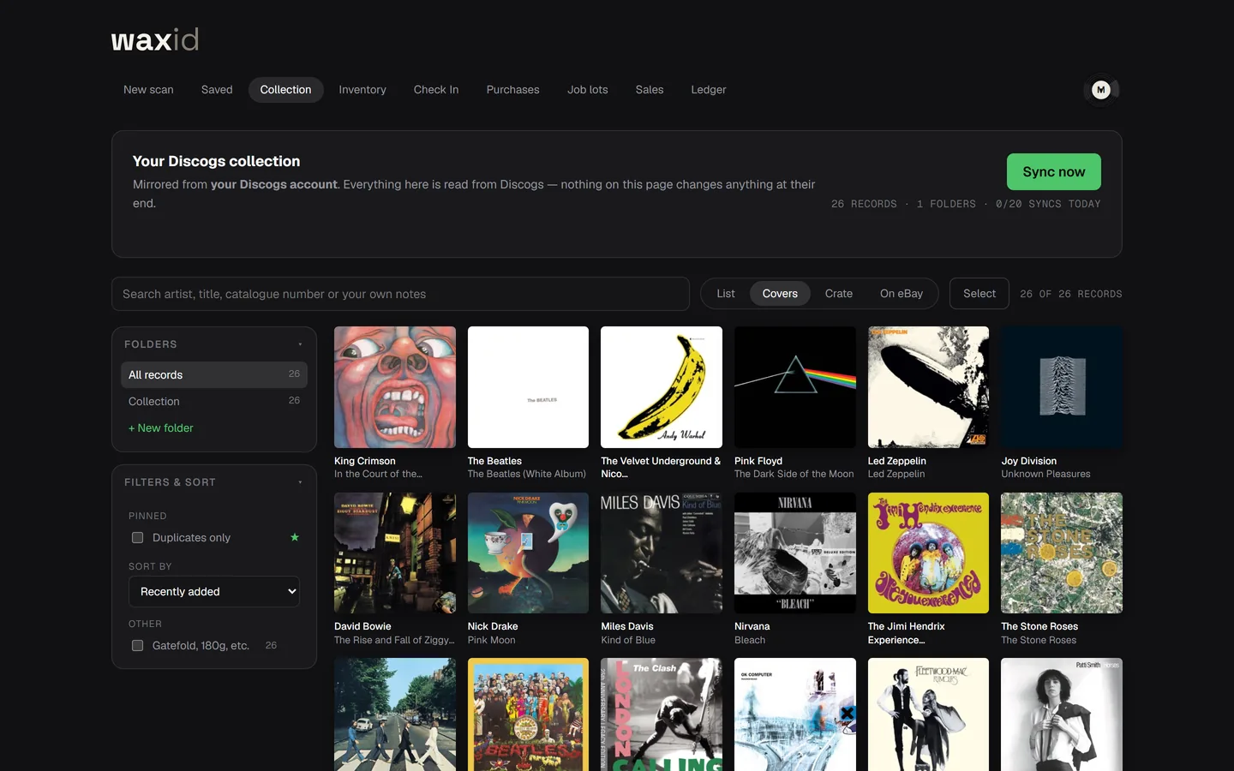
Task: Open the Sales tab
Action: [650, 90]
